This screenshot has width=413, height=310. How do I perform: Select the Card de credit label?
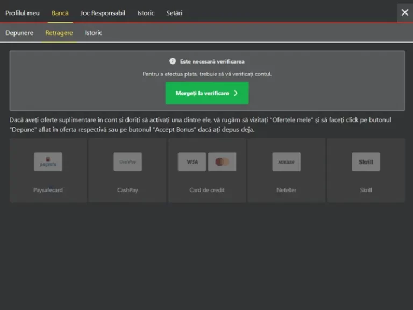coord(207,190)
